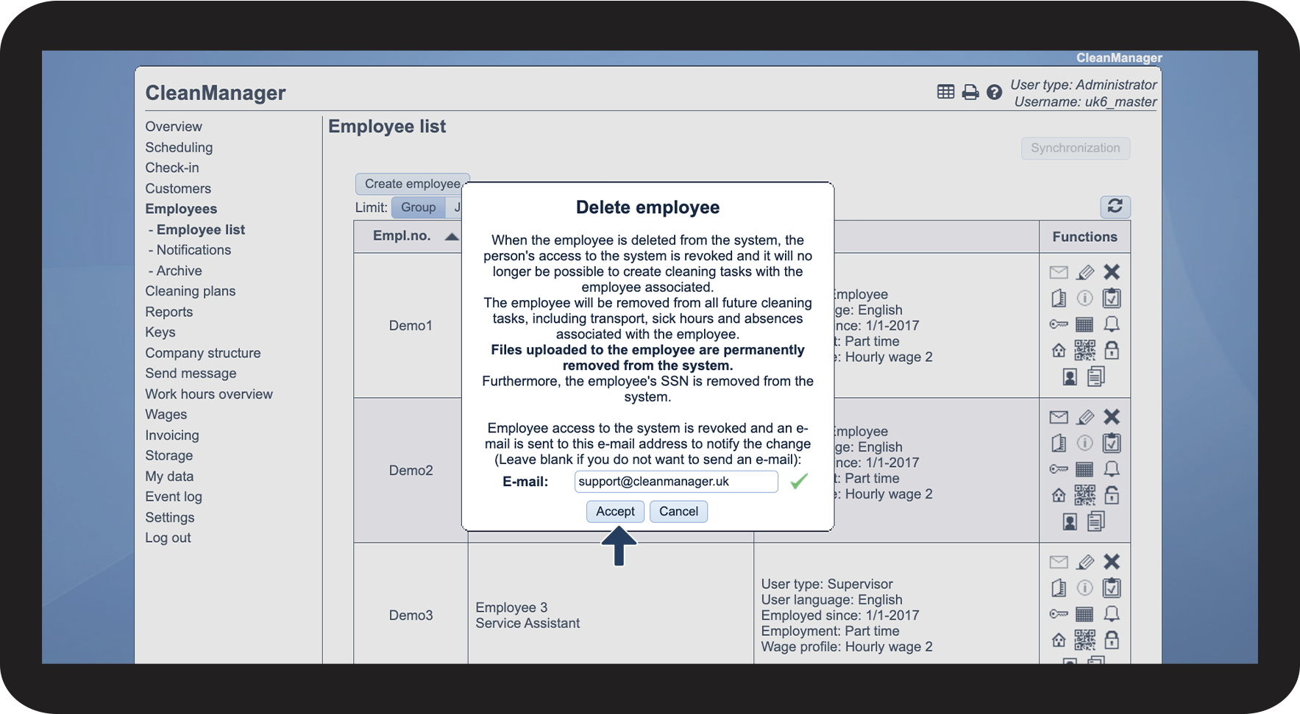Open the Archive submenu item
Screen dimensions: 1300x714
click(x=179, y=271)
